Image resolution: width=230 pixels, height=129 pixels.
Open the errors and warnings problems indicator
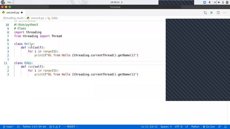(x=55, y=126)
